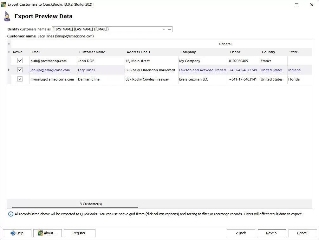This screenshot has height=240, width=319.
Task: Open the Register dialog
Action: click(x=80, y=233)
